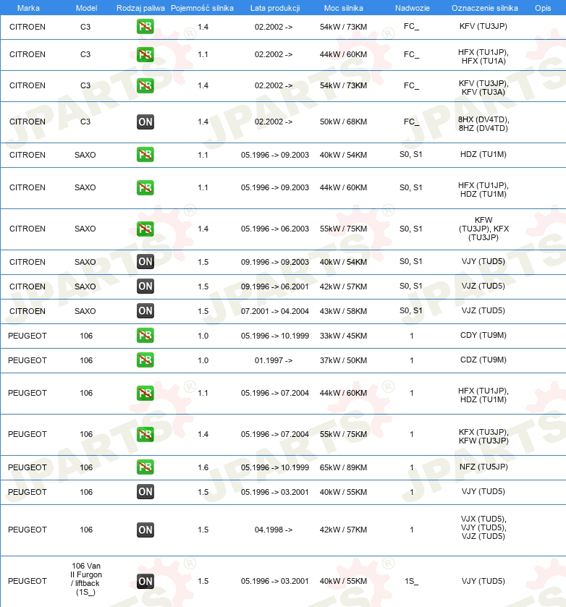
Task: Click the Model column header
Action: pos(86,8)
